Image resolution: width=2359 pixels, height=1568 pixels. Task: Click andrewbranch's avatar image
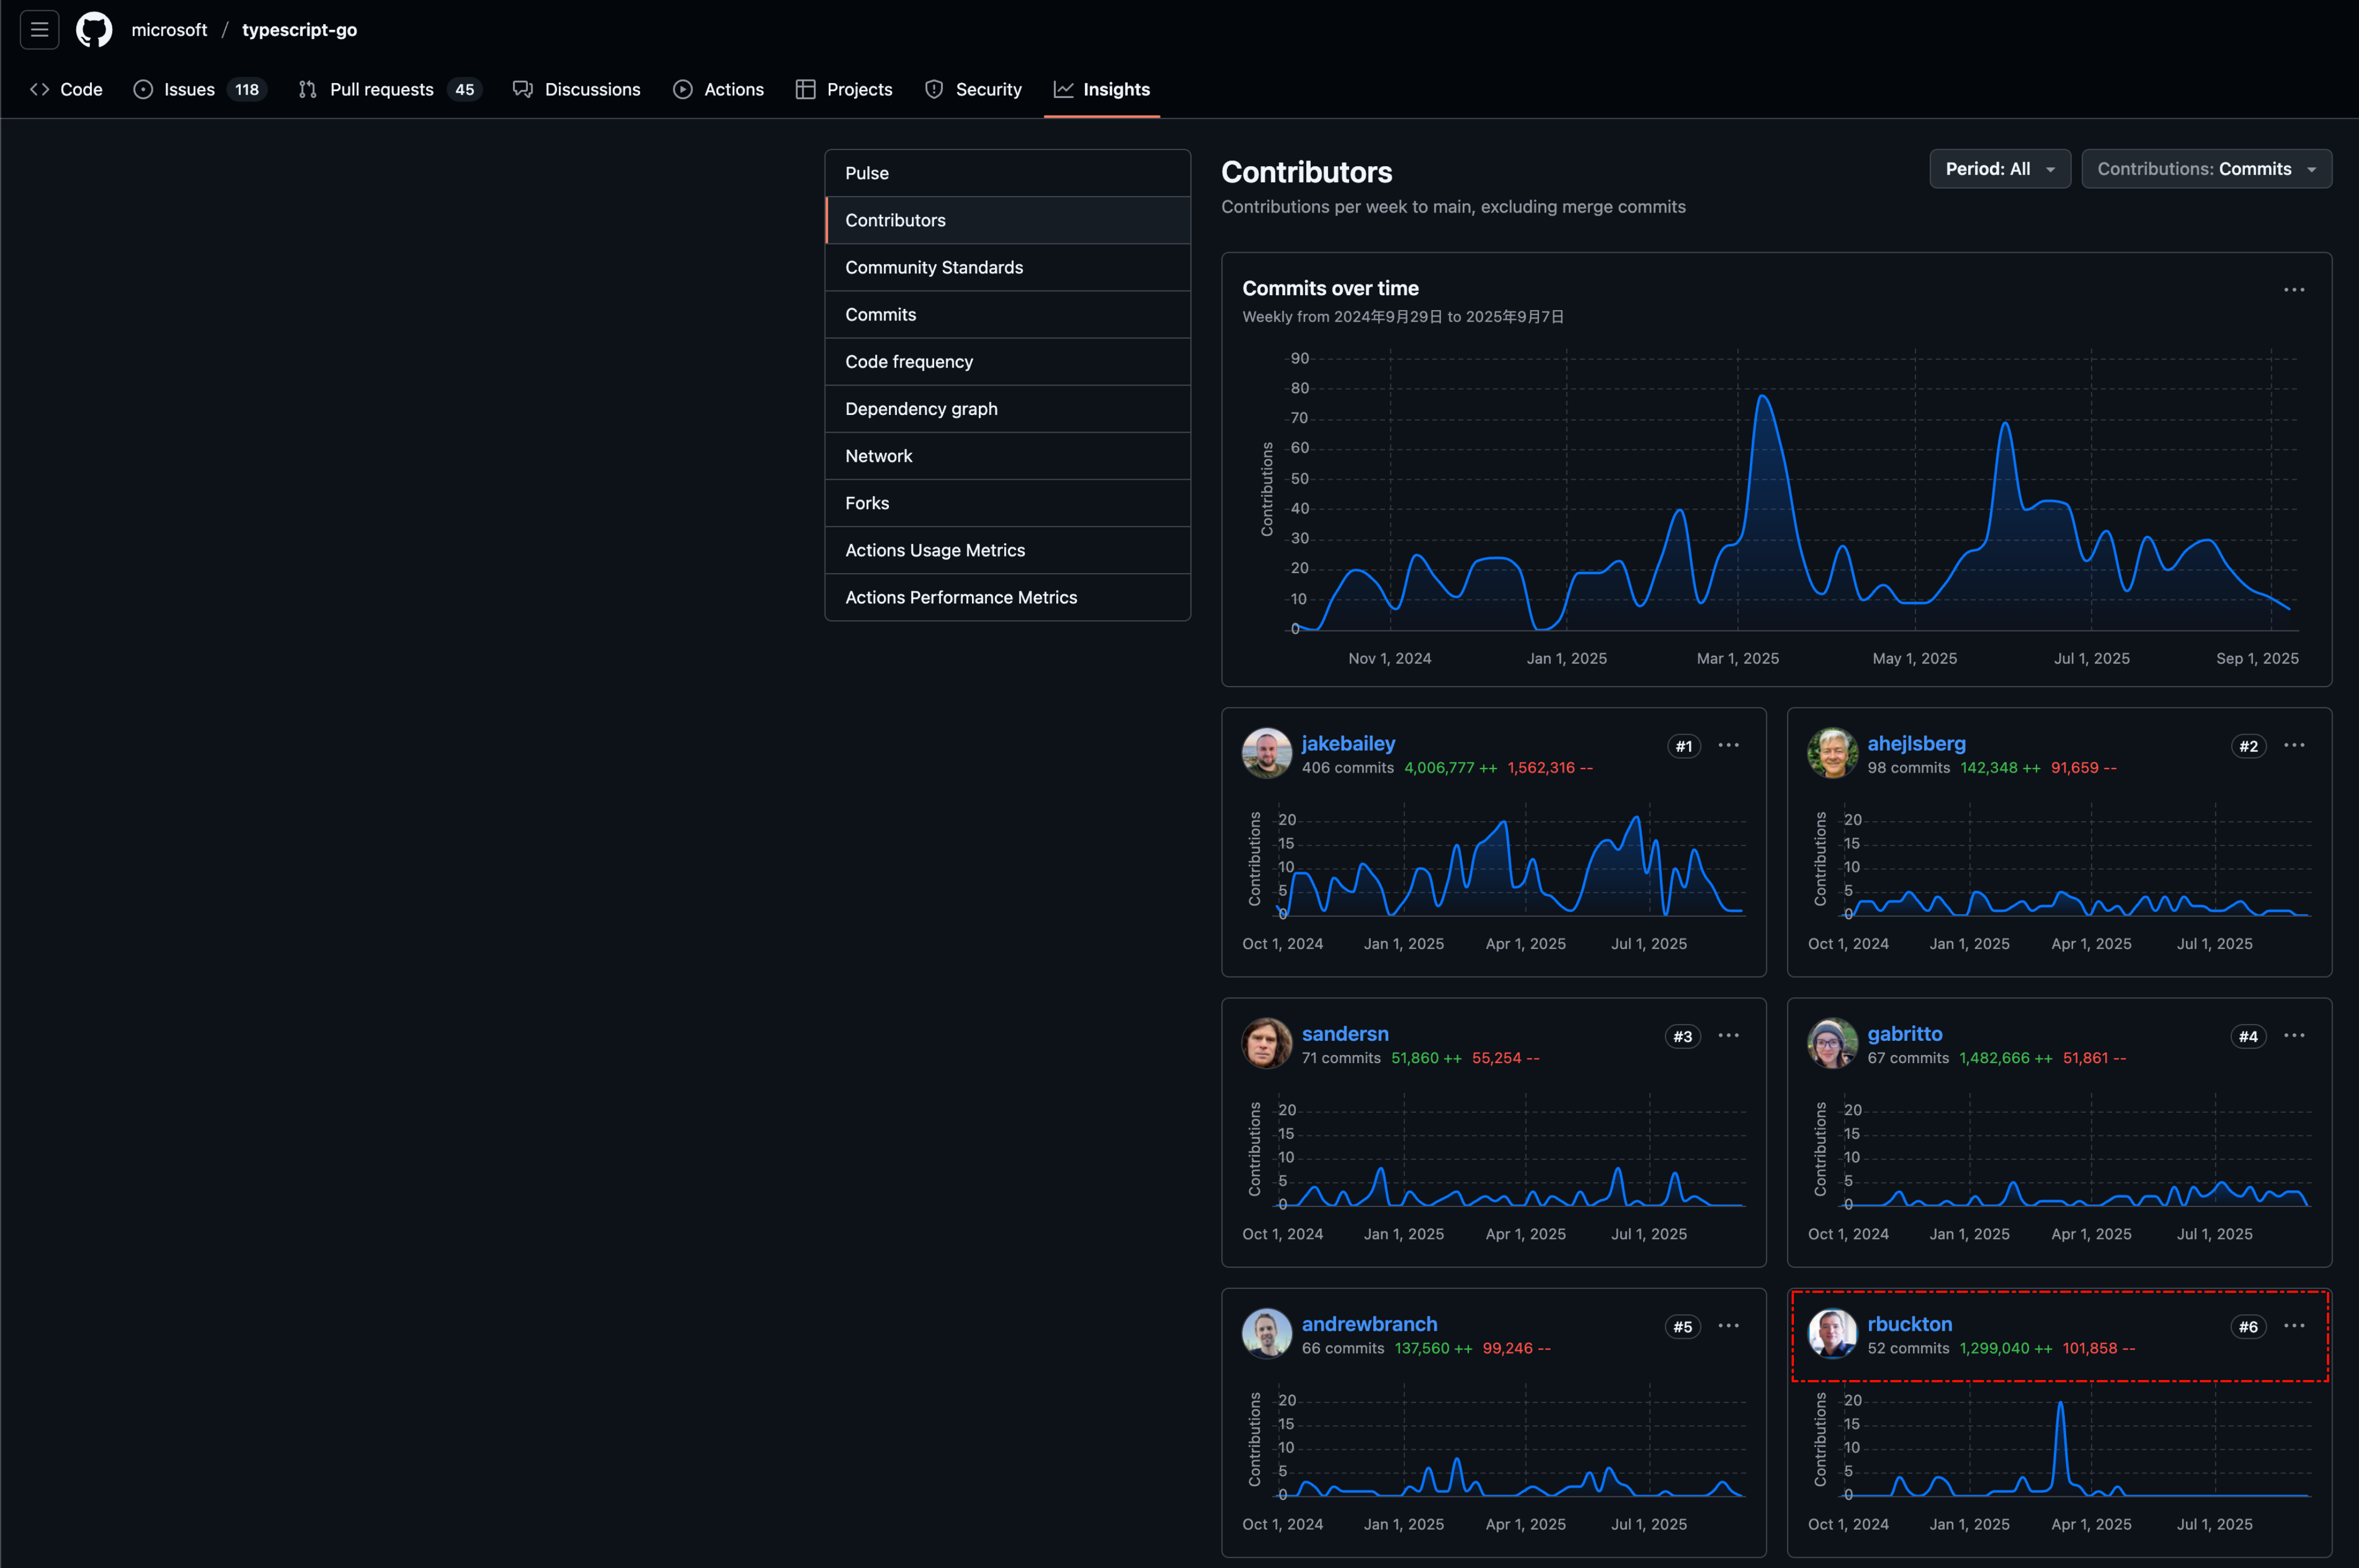[x=1267, y=1333]
